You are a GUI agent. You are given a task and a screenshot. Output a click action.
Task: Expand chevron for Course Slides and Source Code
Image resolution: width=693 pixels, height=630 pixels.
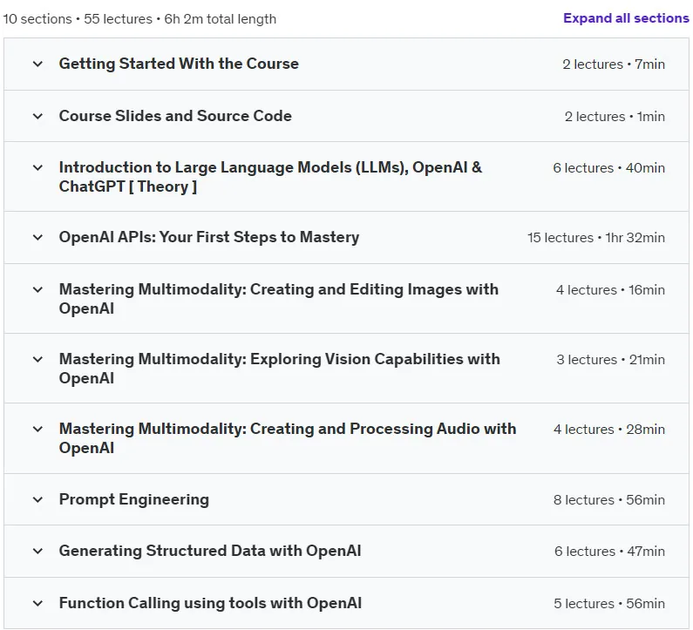[38, 116]
